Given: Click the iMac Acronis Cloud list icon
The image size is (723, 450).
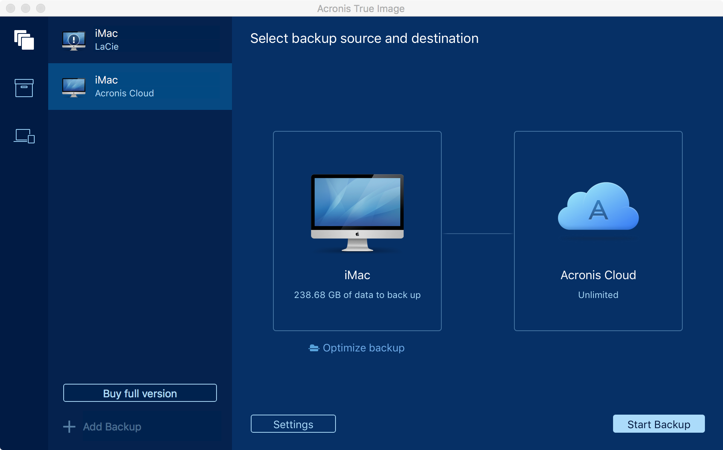Looking at the screenshot, I should click(x=74, y=87).
